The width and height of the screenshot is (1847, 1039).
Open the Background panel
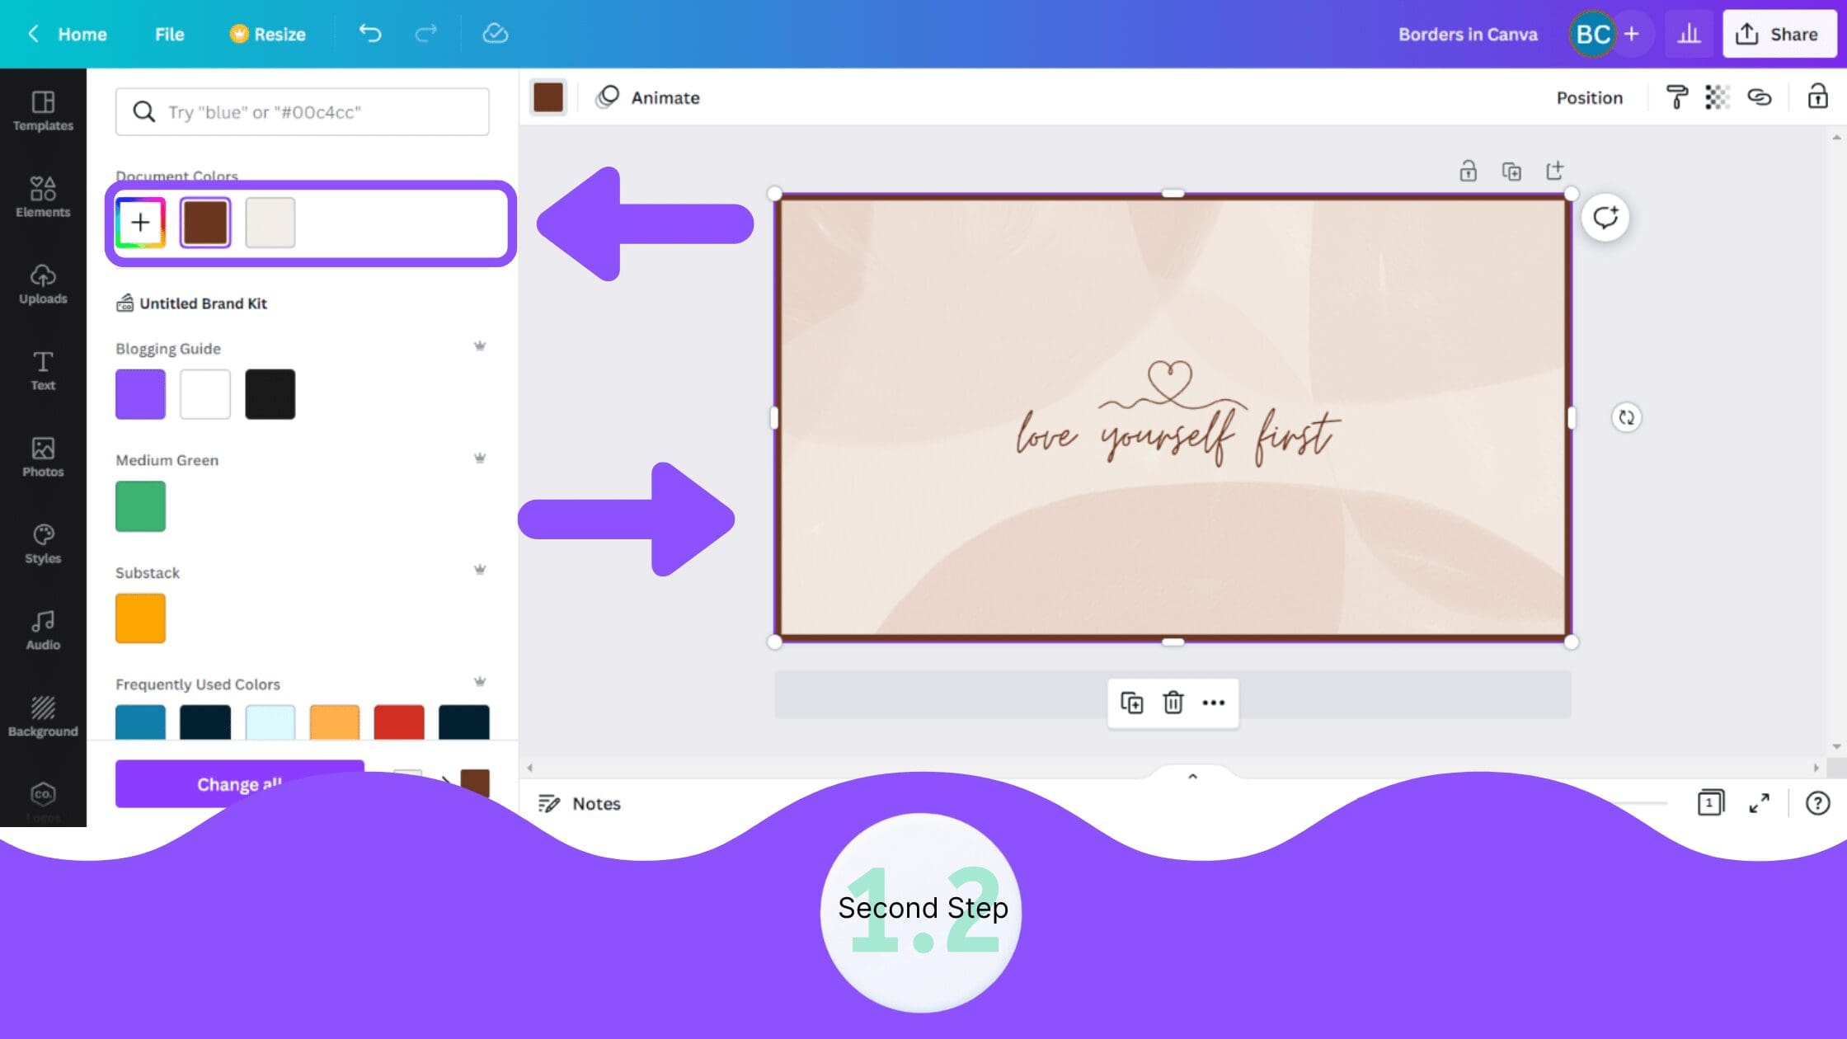click(x=42, y=717)
